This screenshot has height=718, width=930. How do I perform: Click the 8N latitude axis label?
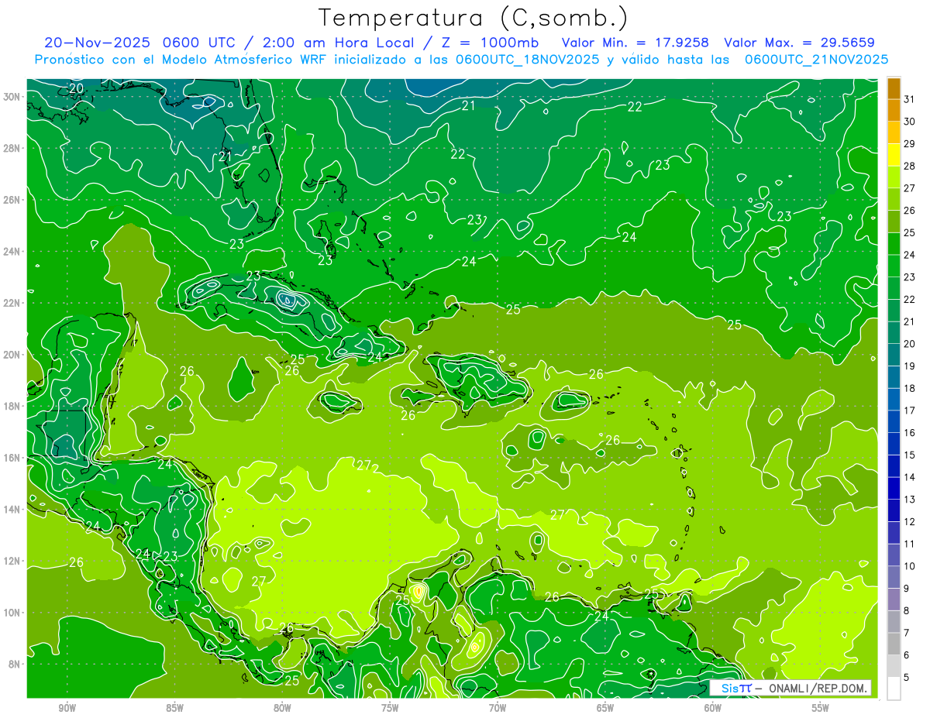click(x=15, y=664)
